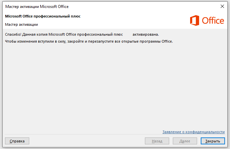Viewport: 230px width, 149px height.
Task: Click the bold heading Microsoft Office профессиональный плюс
Action: pyautogui.click(x=43, y=16)
